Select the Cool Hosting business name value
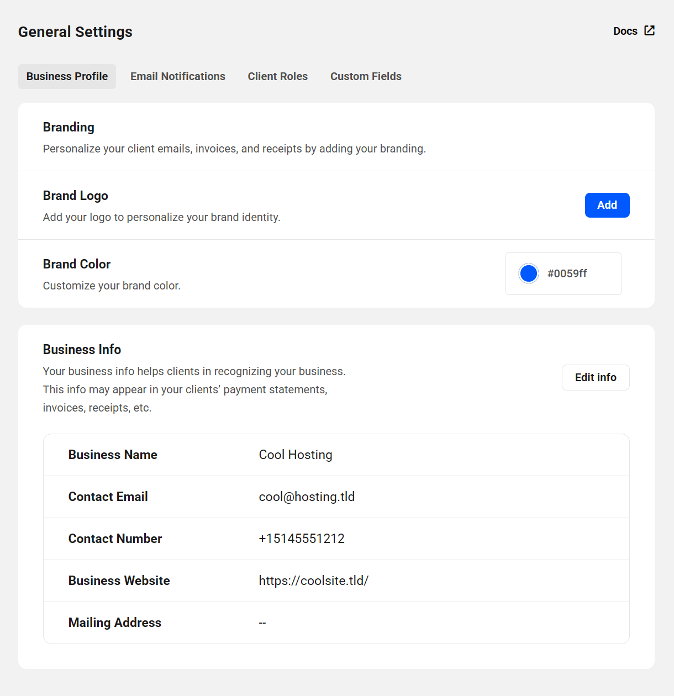 (296, 455)
